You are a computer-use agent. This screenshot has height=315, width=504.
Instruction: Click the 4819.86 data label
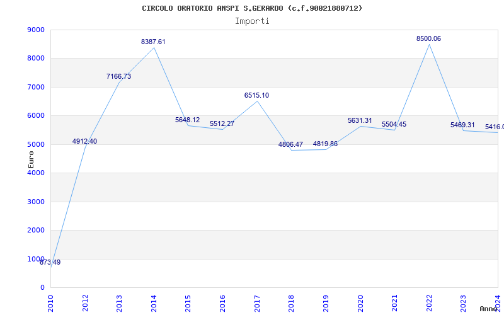325,144
